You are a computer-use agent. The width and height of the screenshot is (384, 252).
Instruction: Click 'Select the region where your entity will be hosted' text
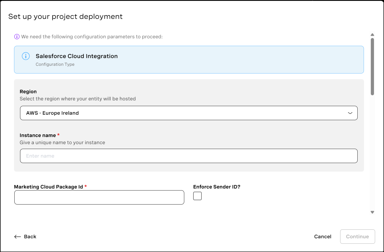[x=78, y=99]
